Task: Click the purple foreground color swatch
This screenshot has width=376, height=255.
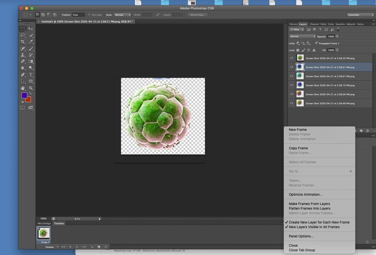Action: point(24,96)
